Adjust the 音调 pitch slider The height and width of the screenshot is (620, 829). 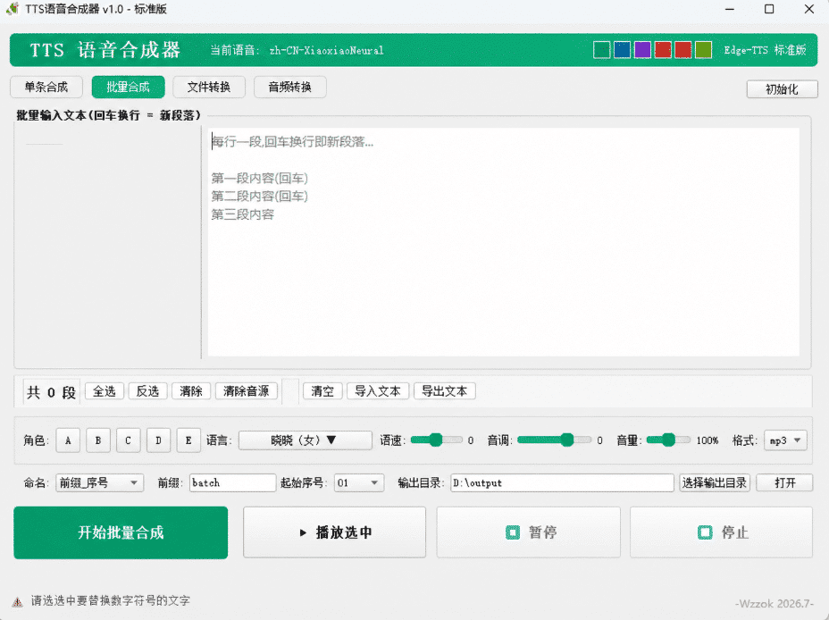554,440
